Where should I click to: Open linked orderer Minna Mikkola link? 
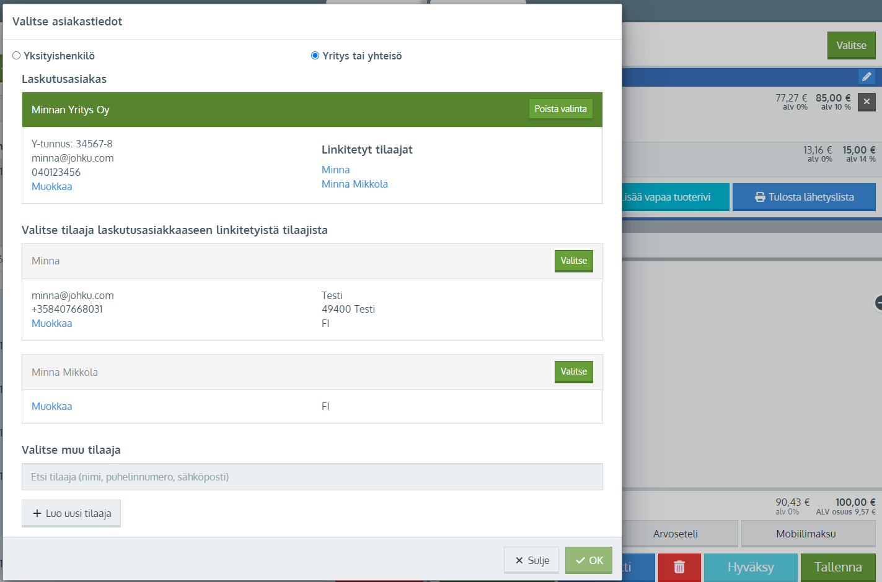click(x=355, y=184)
